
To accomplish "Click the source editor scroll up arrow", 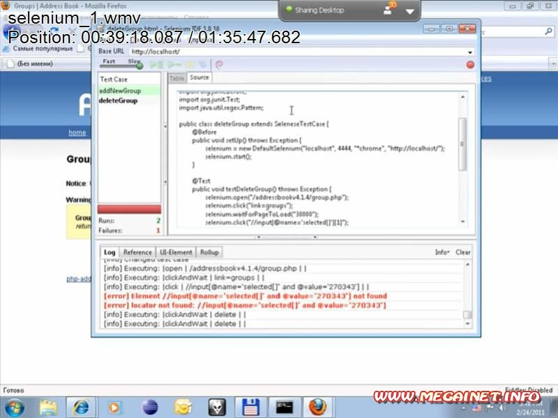I will point(462,97).
